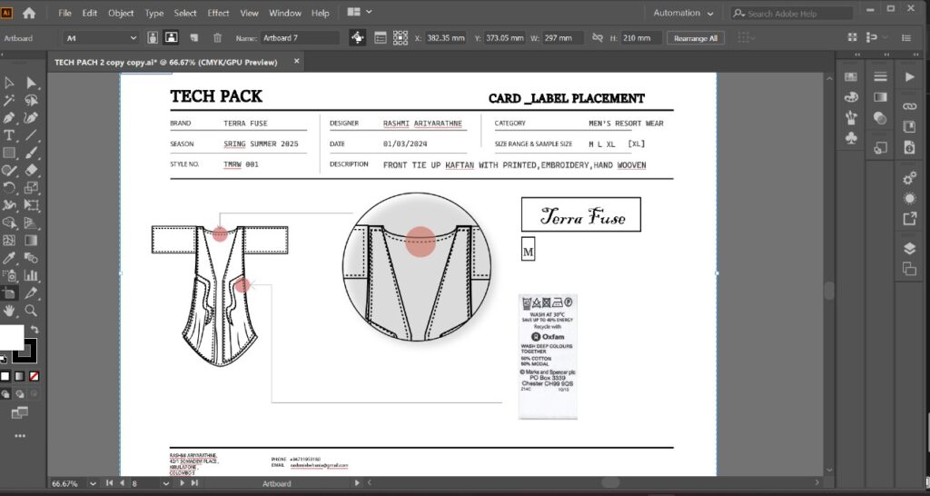Click the Rearrange All button
Viewport: 930px width, 496px height.
696,38
